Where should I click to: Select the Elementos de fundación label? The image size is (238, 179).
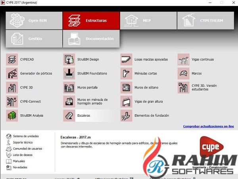point(152,115)
